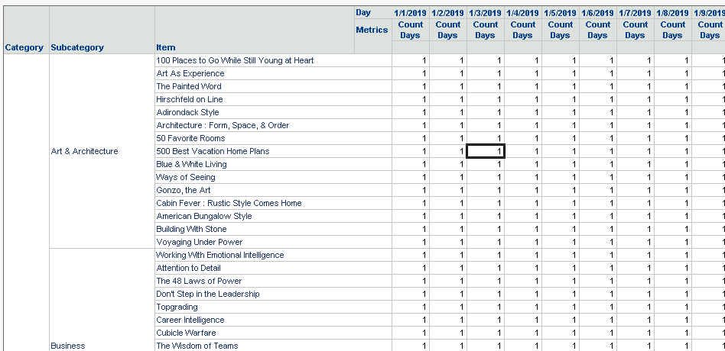Click 1/7/2019 value for The 48 Laws of Power
725x351 pixels.
[635, 281]
